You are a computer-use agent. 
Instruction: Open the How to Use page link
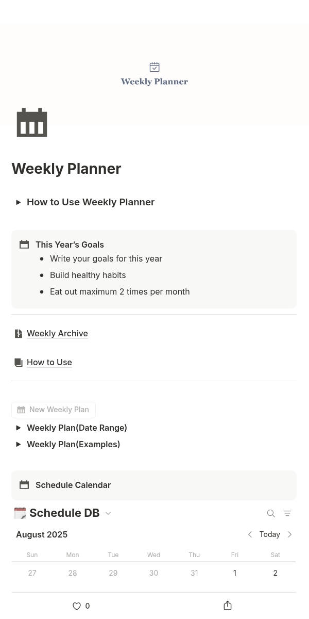coord(49,363)
